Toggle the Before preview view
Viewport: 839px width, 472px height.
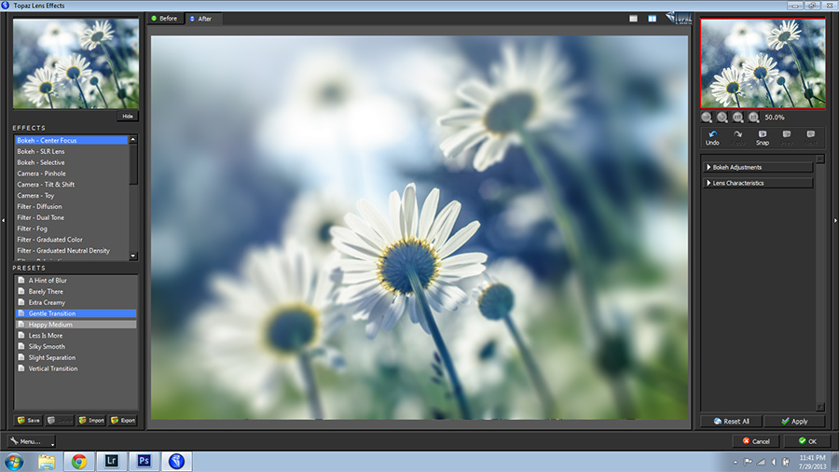164,18
